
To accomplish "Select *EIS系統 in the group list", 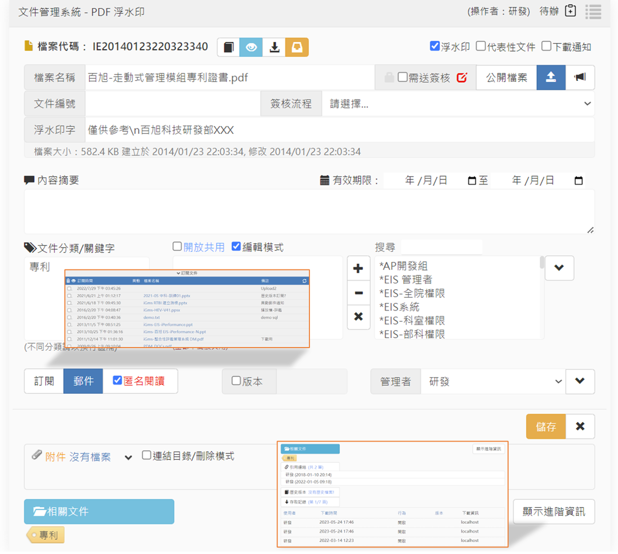I will (x=399, y=307).
